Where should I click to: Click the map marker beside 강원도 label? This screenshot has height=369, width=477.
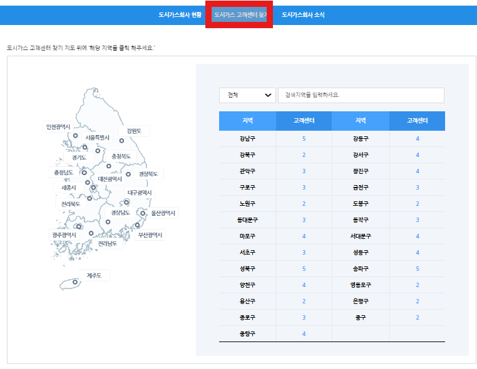click(121, 141)
